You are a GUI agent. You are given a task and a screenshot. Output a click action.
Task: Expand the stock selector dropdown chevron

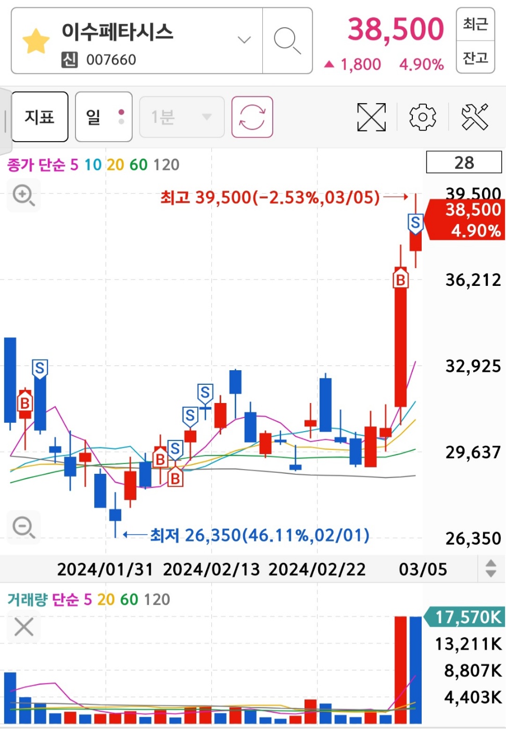tap(244, 40)
